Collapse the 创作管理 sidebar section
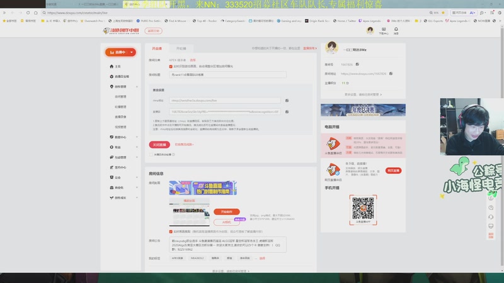504x283 pixels. (x=137, y=87)
